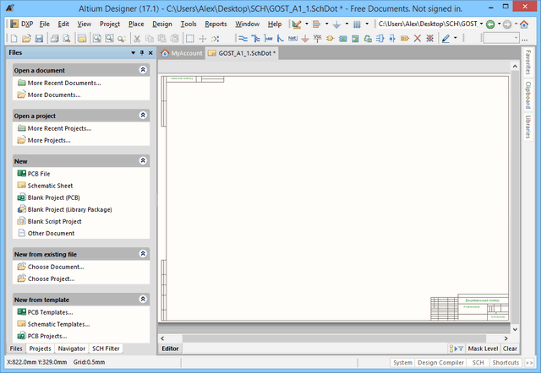The height and width of the screenshot is (373, 541).
Task: Close the Files panel
Action: click(x=150, y=52)
